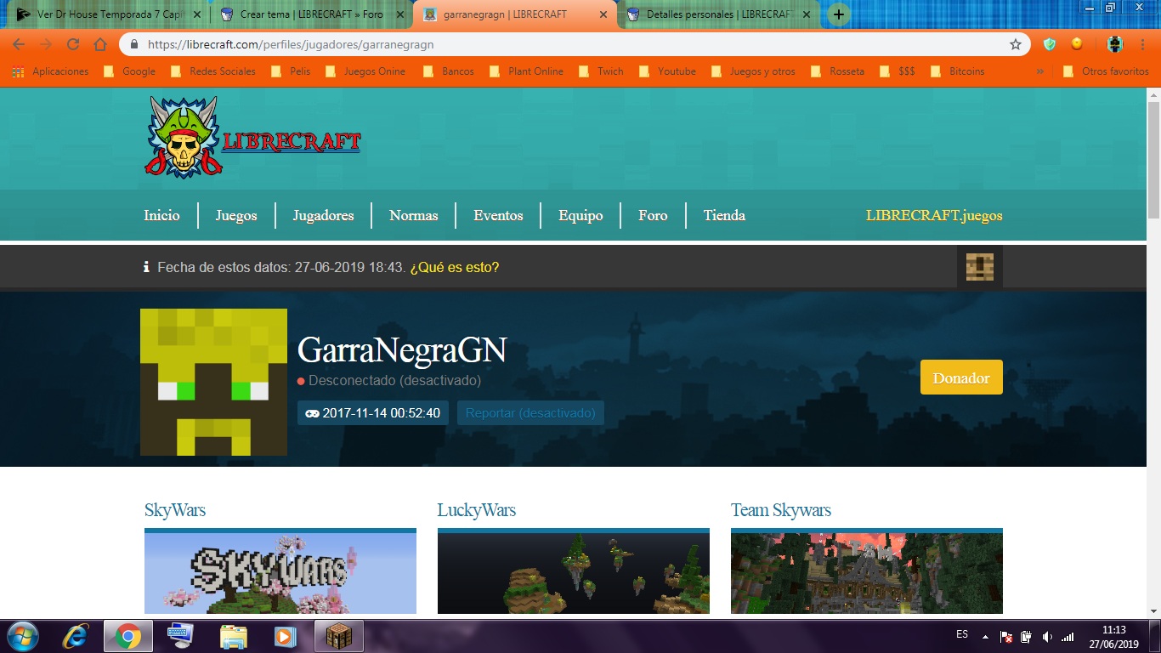
Task: Show hidden system tray icons arrow
Action: [985, 636]
